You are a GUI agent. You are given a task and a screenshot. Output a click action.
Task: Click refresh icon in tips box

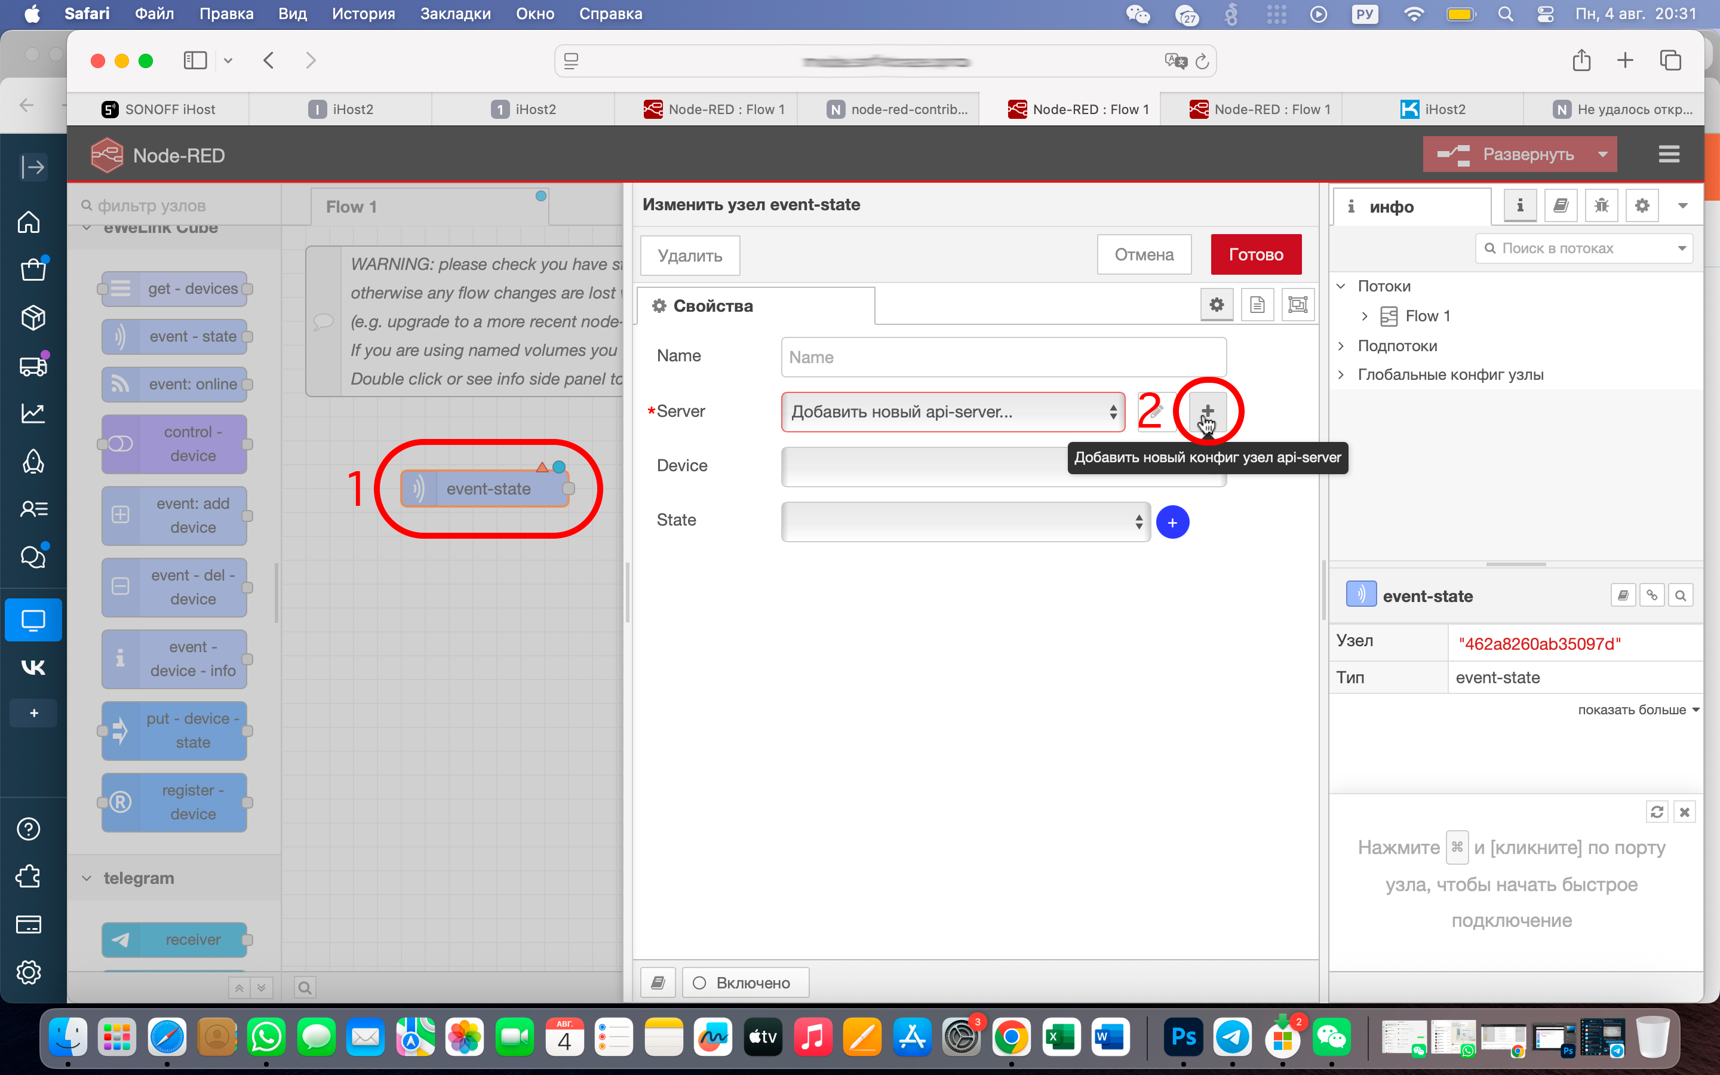[x=1657, y=812]
